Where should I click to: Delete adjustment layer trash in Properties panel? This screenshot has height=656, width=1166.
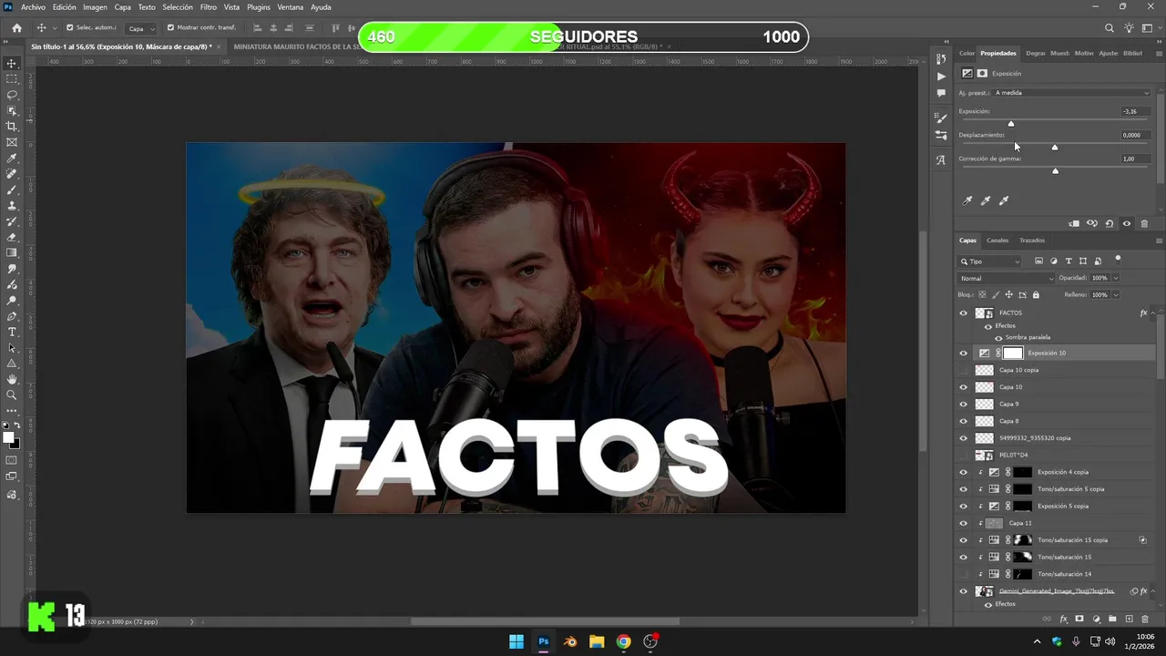1144,223
